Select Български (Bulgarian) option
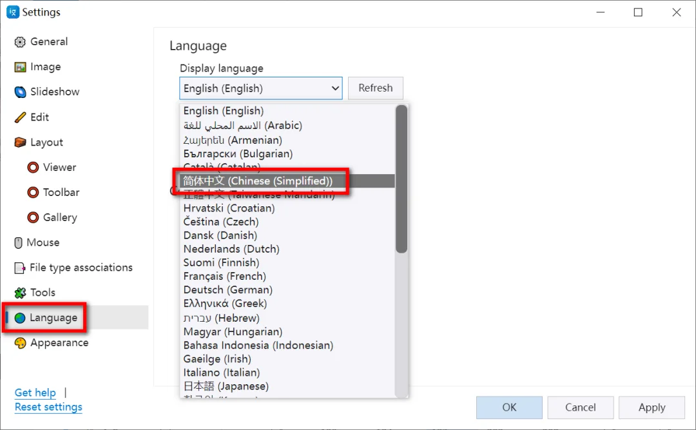Screen dimensions: 696x430 tap(287, 154)
